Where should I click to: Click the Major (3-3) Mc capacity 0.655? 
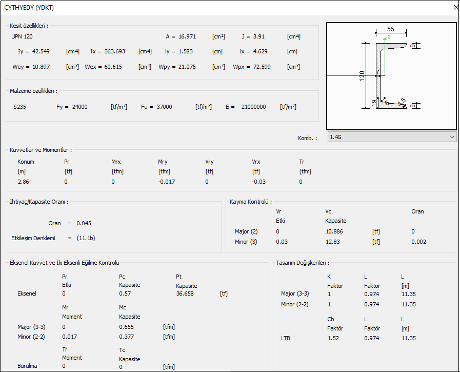(x=126, y=327)
